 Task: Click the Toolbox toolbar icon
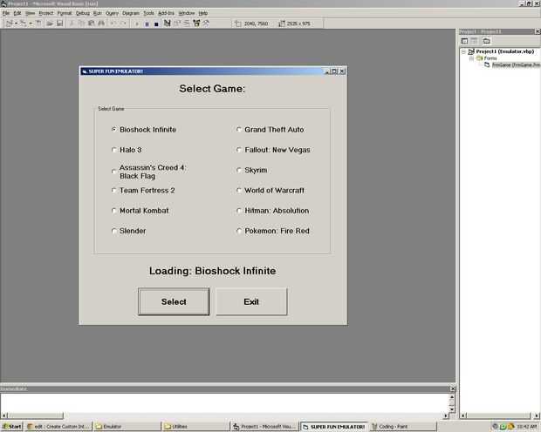(x=206, y=24)
